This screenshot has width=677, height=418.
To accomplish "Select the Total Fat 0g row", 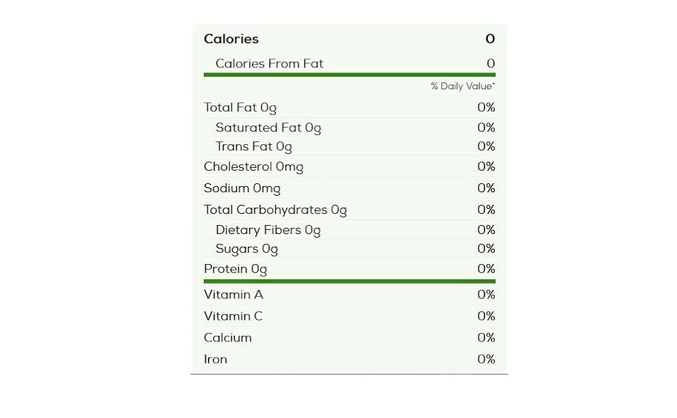I will click(x=349, y=107).
